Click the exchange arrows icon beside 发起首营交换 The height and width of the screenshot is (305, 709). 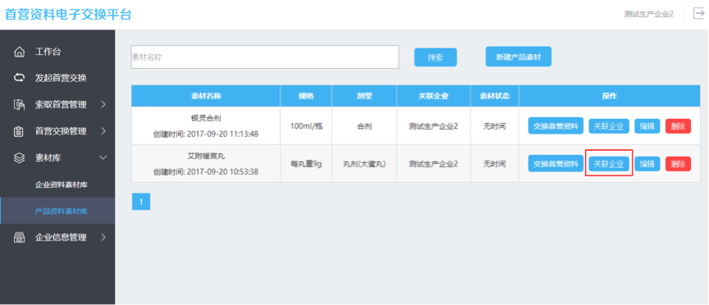click(x=19, y=78)
